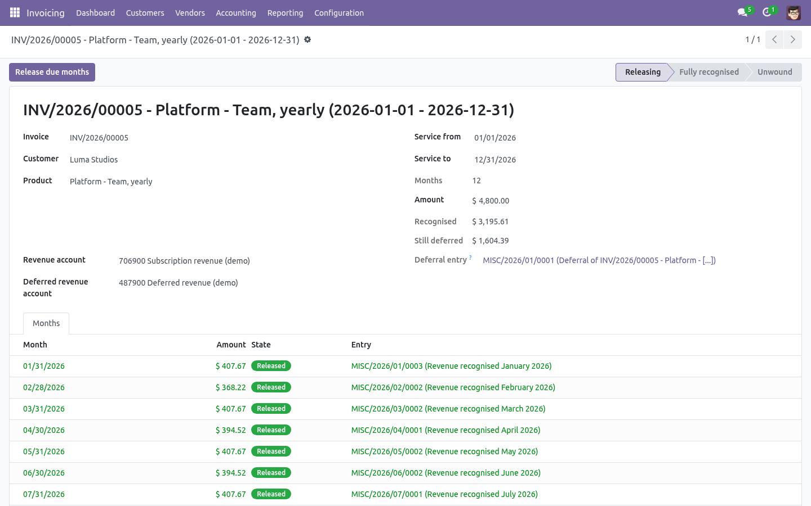811x506 pixels.
Task: Open the MISC/2026/06/0002 June entry
Action: click(x=445, y=473)
